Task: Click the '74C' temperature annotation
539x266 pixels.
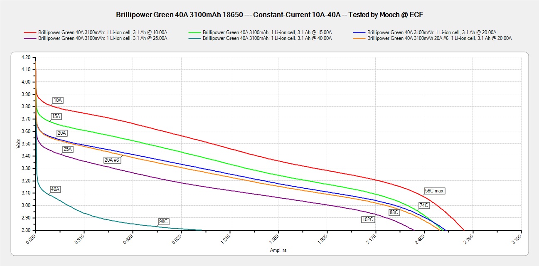Action: click(x=424, y=205)
